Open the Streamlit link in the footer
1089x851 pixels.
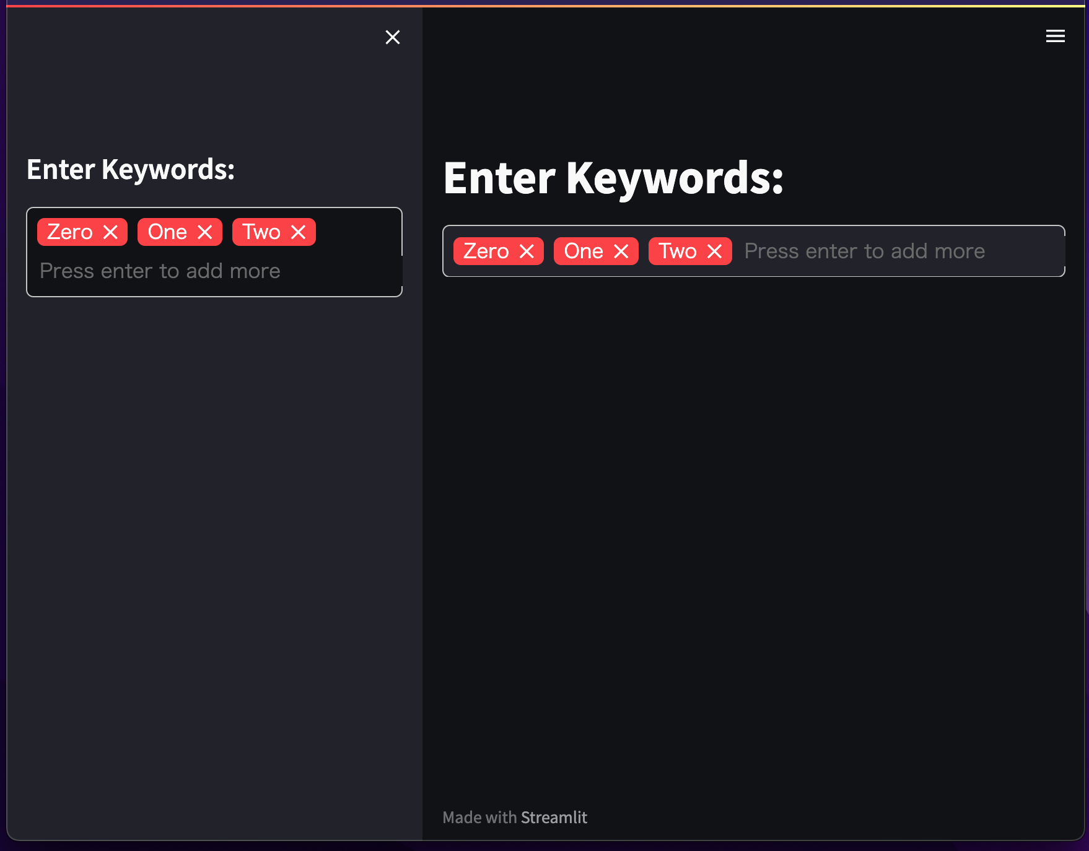coord(554,818)
